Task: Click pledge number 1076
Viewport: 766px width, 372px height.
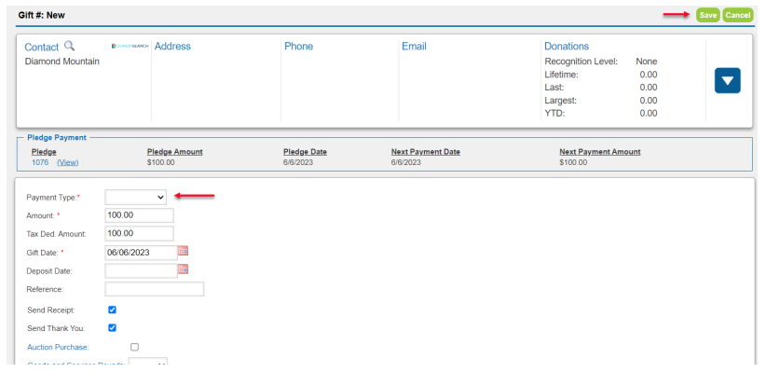Action: (x=40, y=162)
